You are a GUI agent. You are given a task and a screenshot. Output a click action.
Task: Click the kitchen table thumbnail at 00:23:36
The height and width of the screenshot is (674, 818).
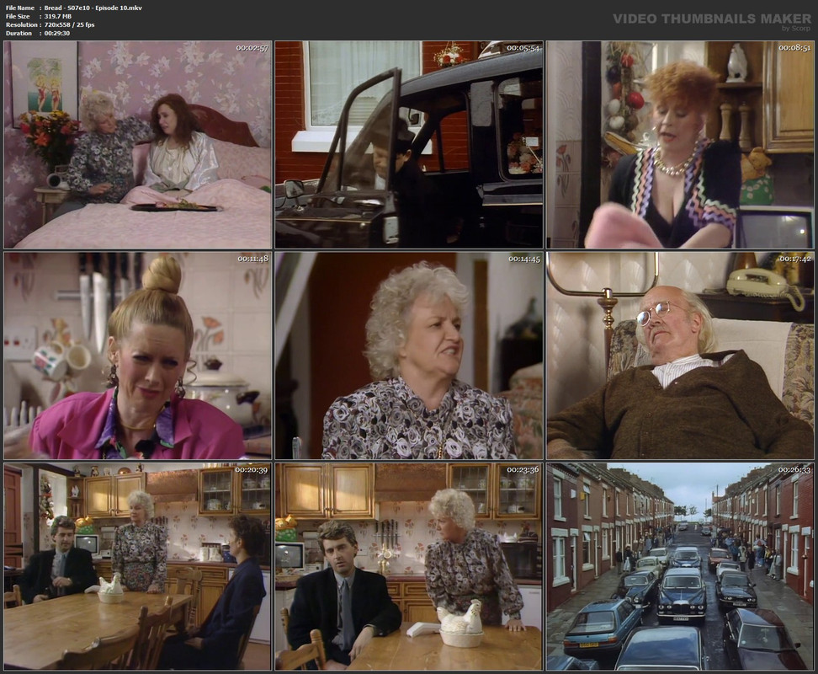pos(409,566)
